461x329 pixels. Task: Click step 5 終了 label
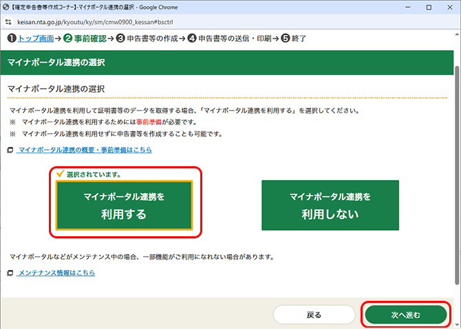[299, 38]
